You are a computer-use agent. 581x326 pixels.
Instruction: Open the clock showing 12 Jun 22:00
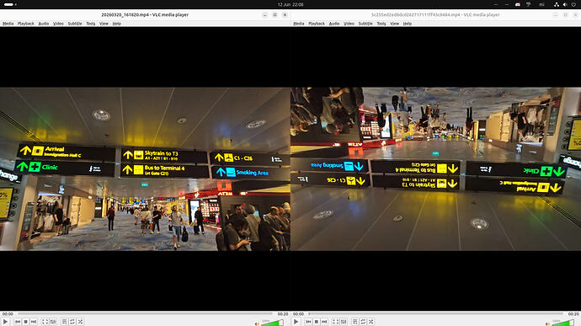tap(290, 4)
